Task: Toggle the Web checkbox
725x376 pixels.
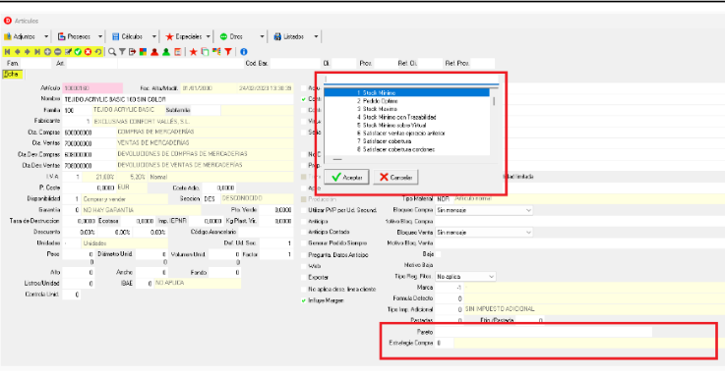Action: tap(304, 266)
